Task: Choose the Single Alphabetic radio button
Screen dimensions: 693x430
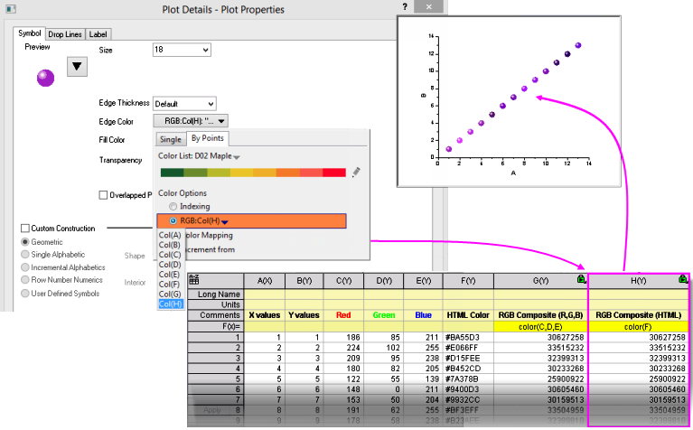Action: 25,255
